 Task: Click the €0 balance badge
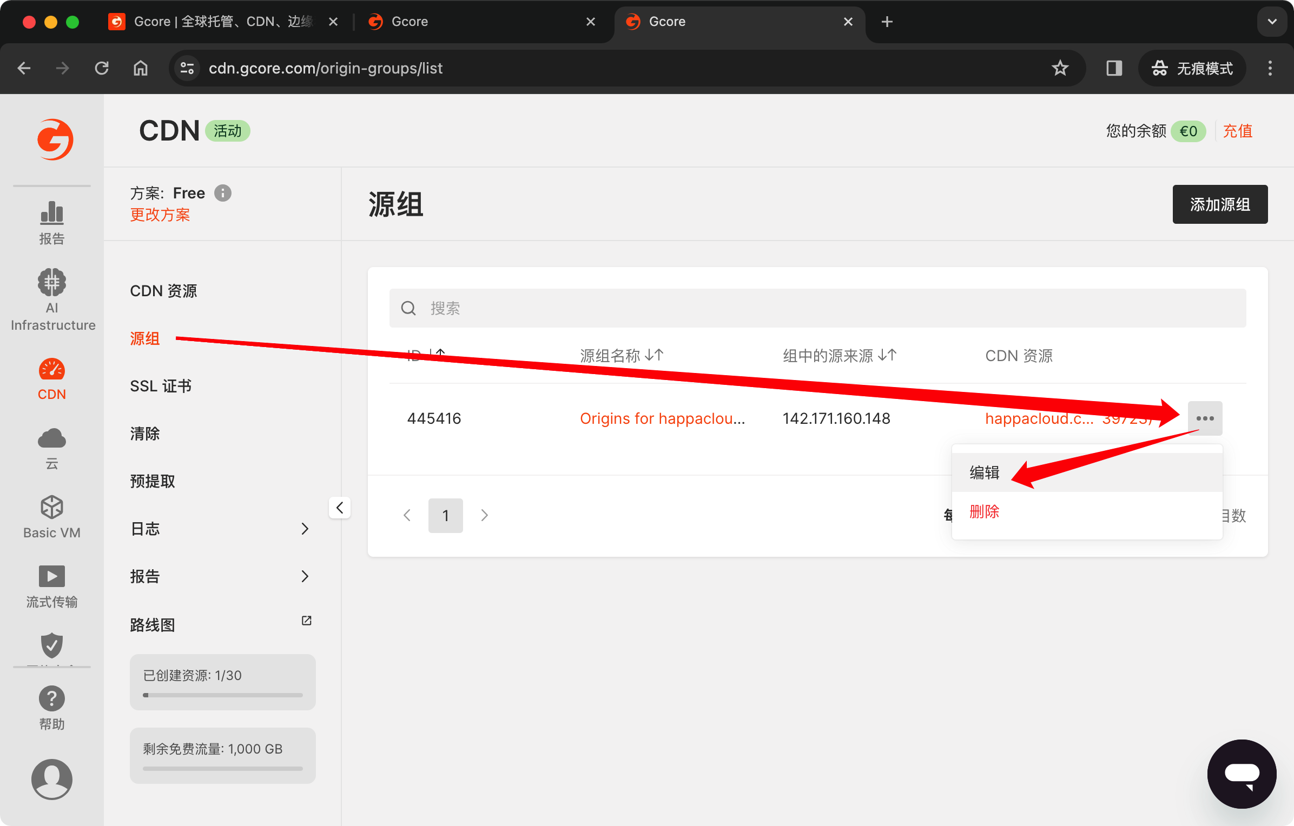tap(1189, 131)
